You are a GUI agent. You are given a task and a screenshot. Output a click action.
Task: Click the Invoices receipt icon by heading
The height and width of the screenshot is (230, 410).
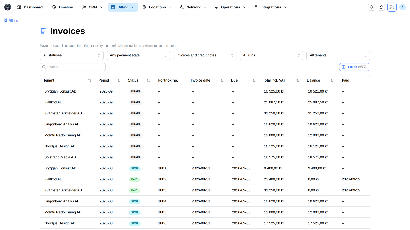pos(44,31)
